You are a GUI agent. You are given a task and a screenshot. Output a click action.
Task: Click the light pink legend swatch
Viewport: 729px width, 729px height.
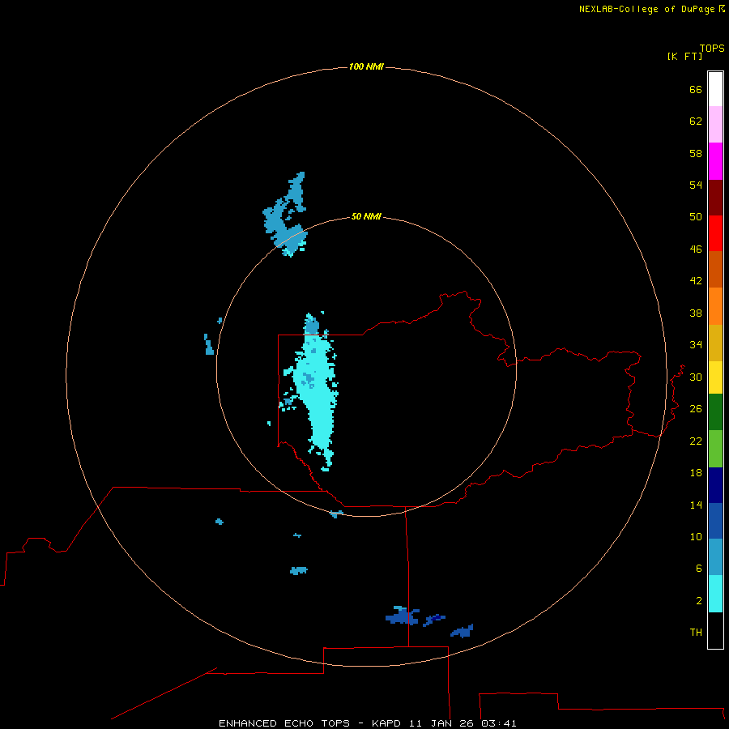715,125
